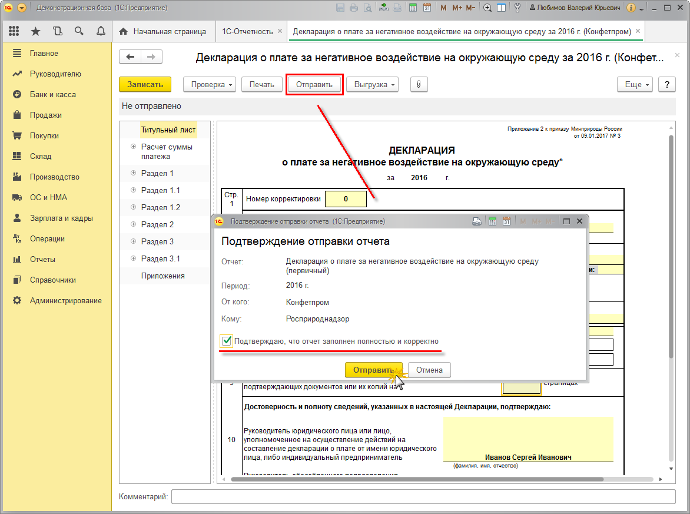This screenshot has width=690, height=514.
Task: Click the Комментарий input field
Action: point(423,496)
